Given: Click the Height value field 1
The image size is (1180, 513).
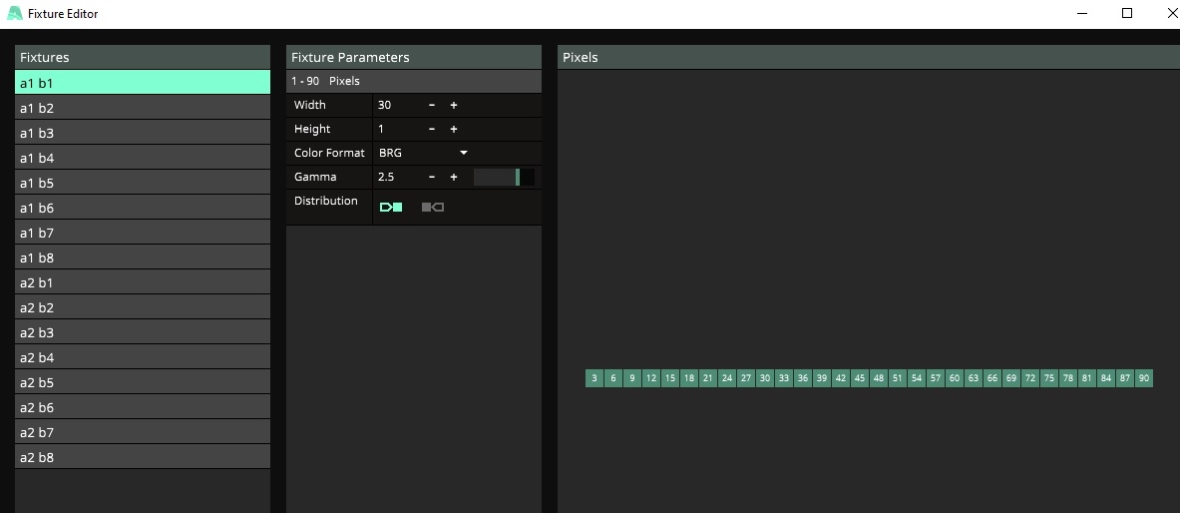Looking at the screenshot, I should (397, 130).
